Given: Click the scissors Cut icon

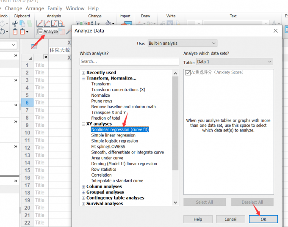Looking at the screenshot, I should coord(15,24).
